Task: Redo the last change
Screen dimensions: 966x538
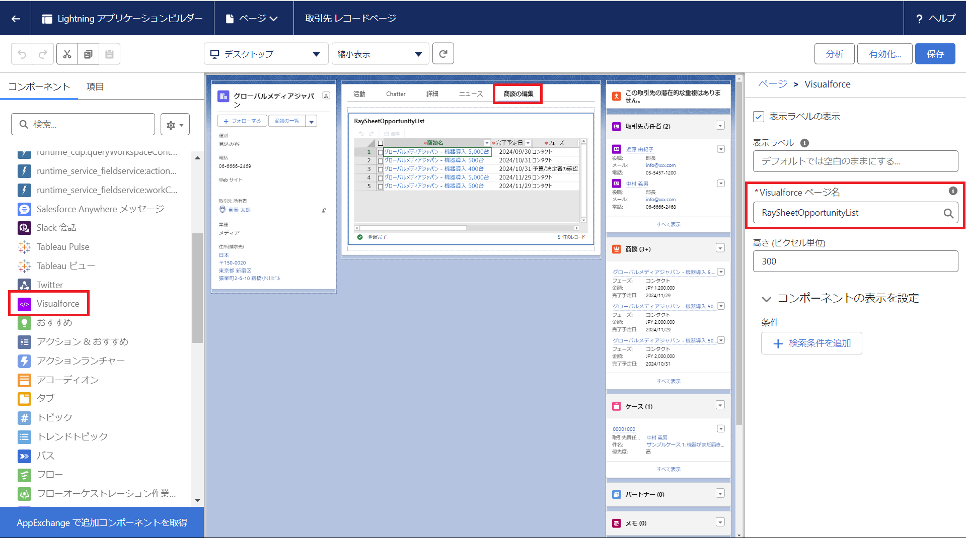Action: pyautogui.click(x=43, y=54)
